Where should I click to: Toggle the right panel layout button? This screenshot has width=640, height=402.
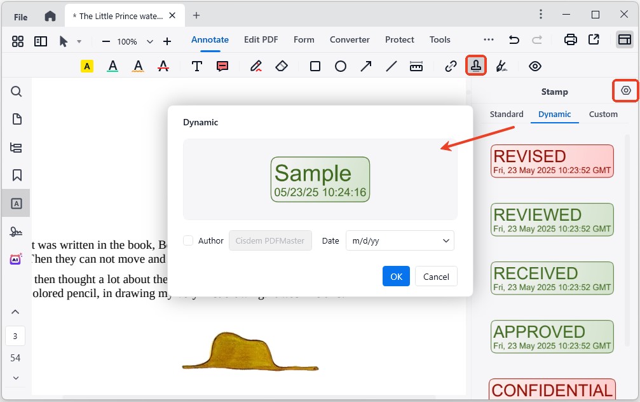coord(625,40)
